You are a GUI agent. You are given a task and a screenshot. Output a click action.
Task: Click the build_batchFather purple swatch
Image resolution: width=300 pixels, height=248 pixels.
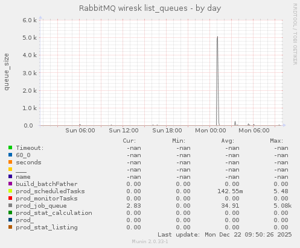10,184
